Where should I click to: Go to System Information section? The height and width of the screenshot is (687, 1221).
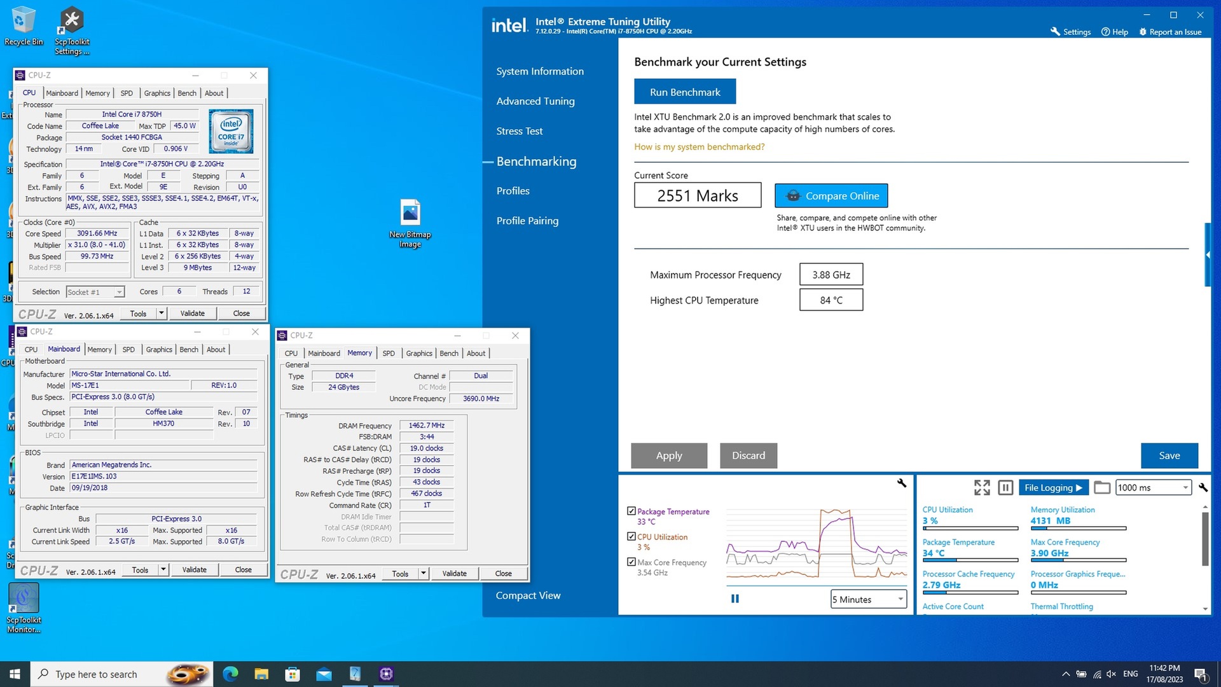tap(540, 71)
